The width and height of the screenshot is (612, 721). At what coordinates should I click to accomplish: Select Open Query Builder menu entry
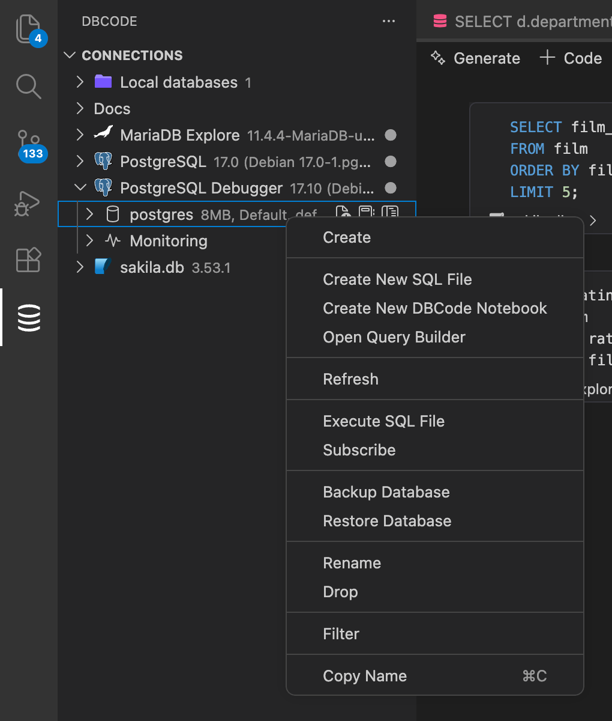pyautogui.click(x=435, y=337)
